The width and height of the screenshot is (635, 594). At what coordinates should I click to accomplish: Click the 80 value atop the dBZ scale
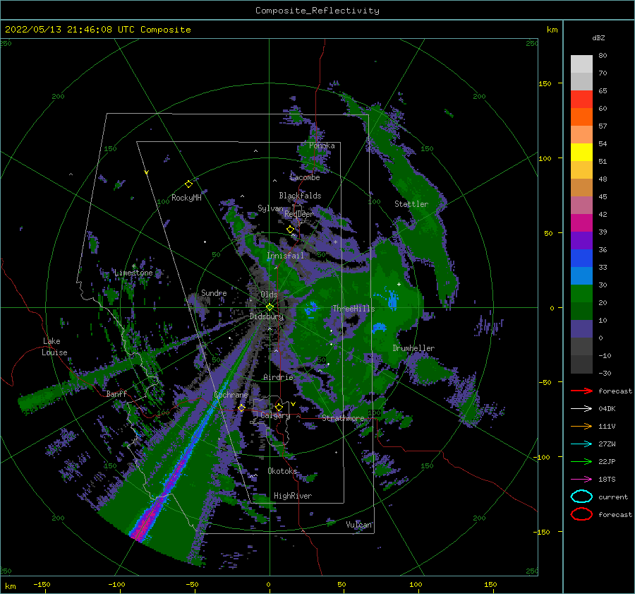603,55
